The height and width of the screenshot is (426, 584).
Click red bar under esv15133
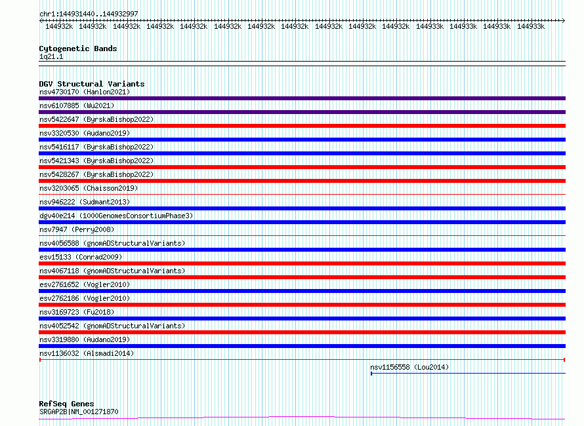[x=302, y=263]
